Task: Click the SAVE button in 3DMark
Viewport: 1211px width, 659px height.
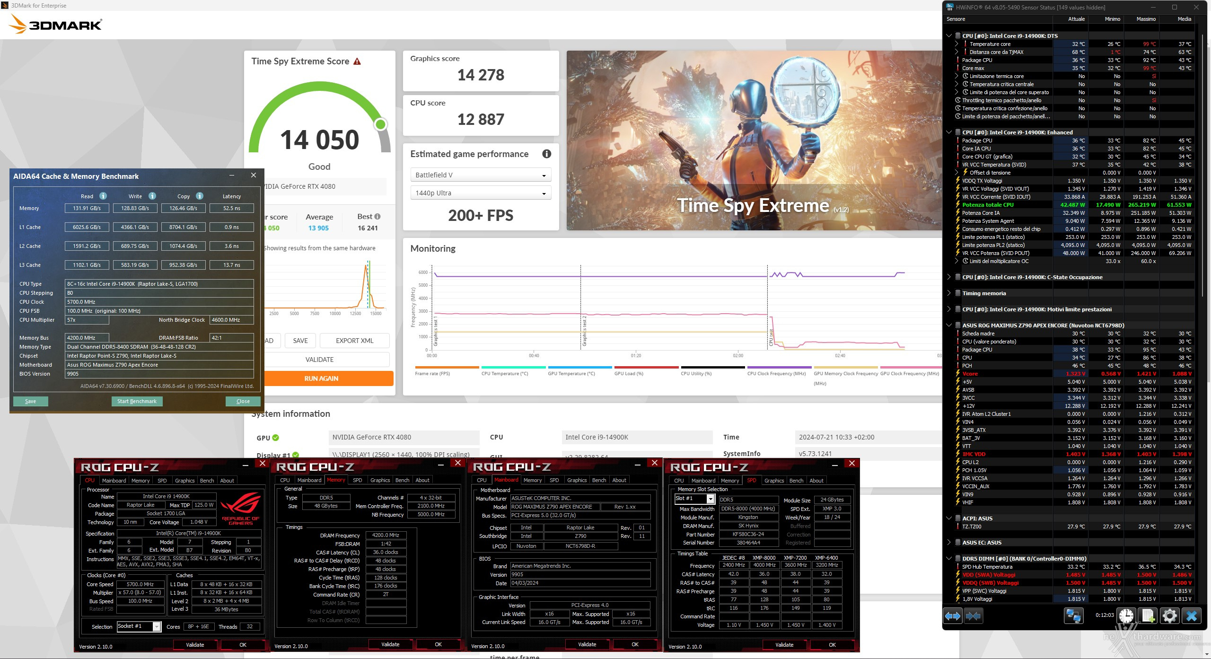Action: point(300,341)
